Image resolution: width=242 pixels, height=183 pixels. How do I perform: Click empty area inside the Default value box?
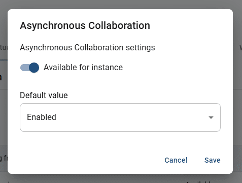(132, 117)
